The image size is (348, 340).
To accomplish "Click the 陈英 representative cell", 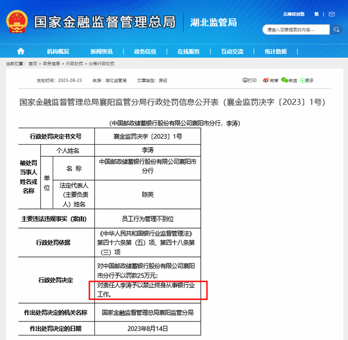I will [148, 195].
